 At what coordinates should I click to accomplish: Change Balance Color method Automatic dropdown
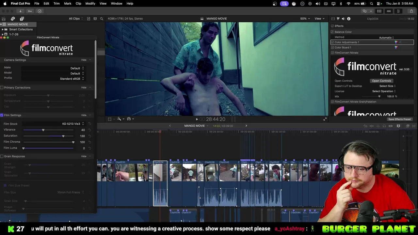click(387, 38)
